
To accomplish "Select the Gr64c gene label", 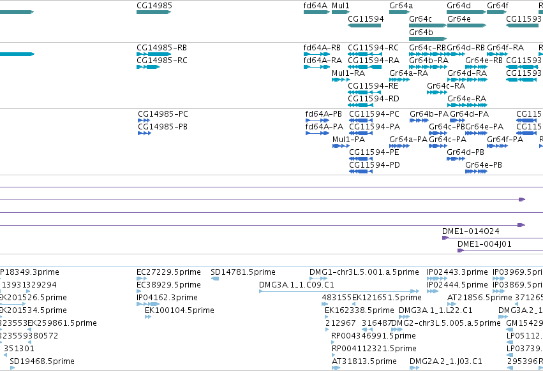I will (x=420, y=19).
